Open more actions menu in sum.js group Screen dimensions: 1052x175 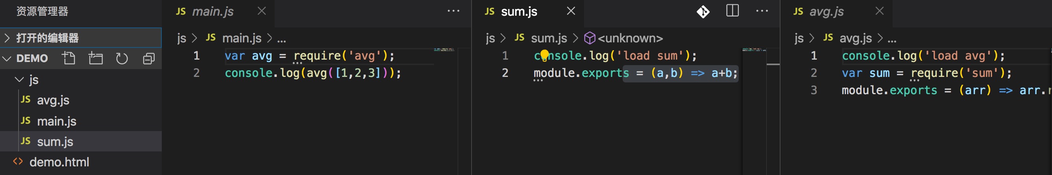click(x=762, y=11)
